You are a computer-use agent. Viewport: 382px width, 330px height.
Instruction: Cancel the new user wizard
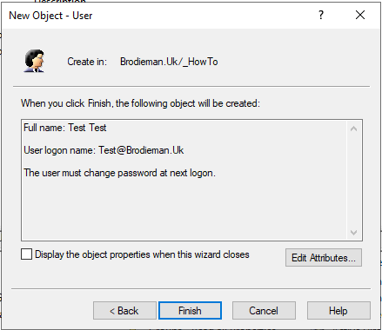tap(264, 311)
